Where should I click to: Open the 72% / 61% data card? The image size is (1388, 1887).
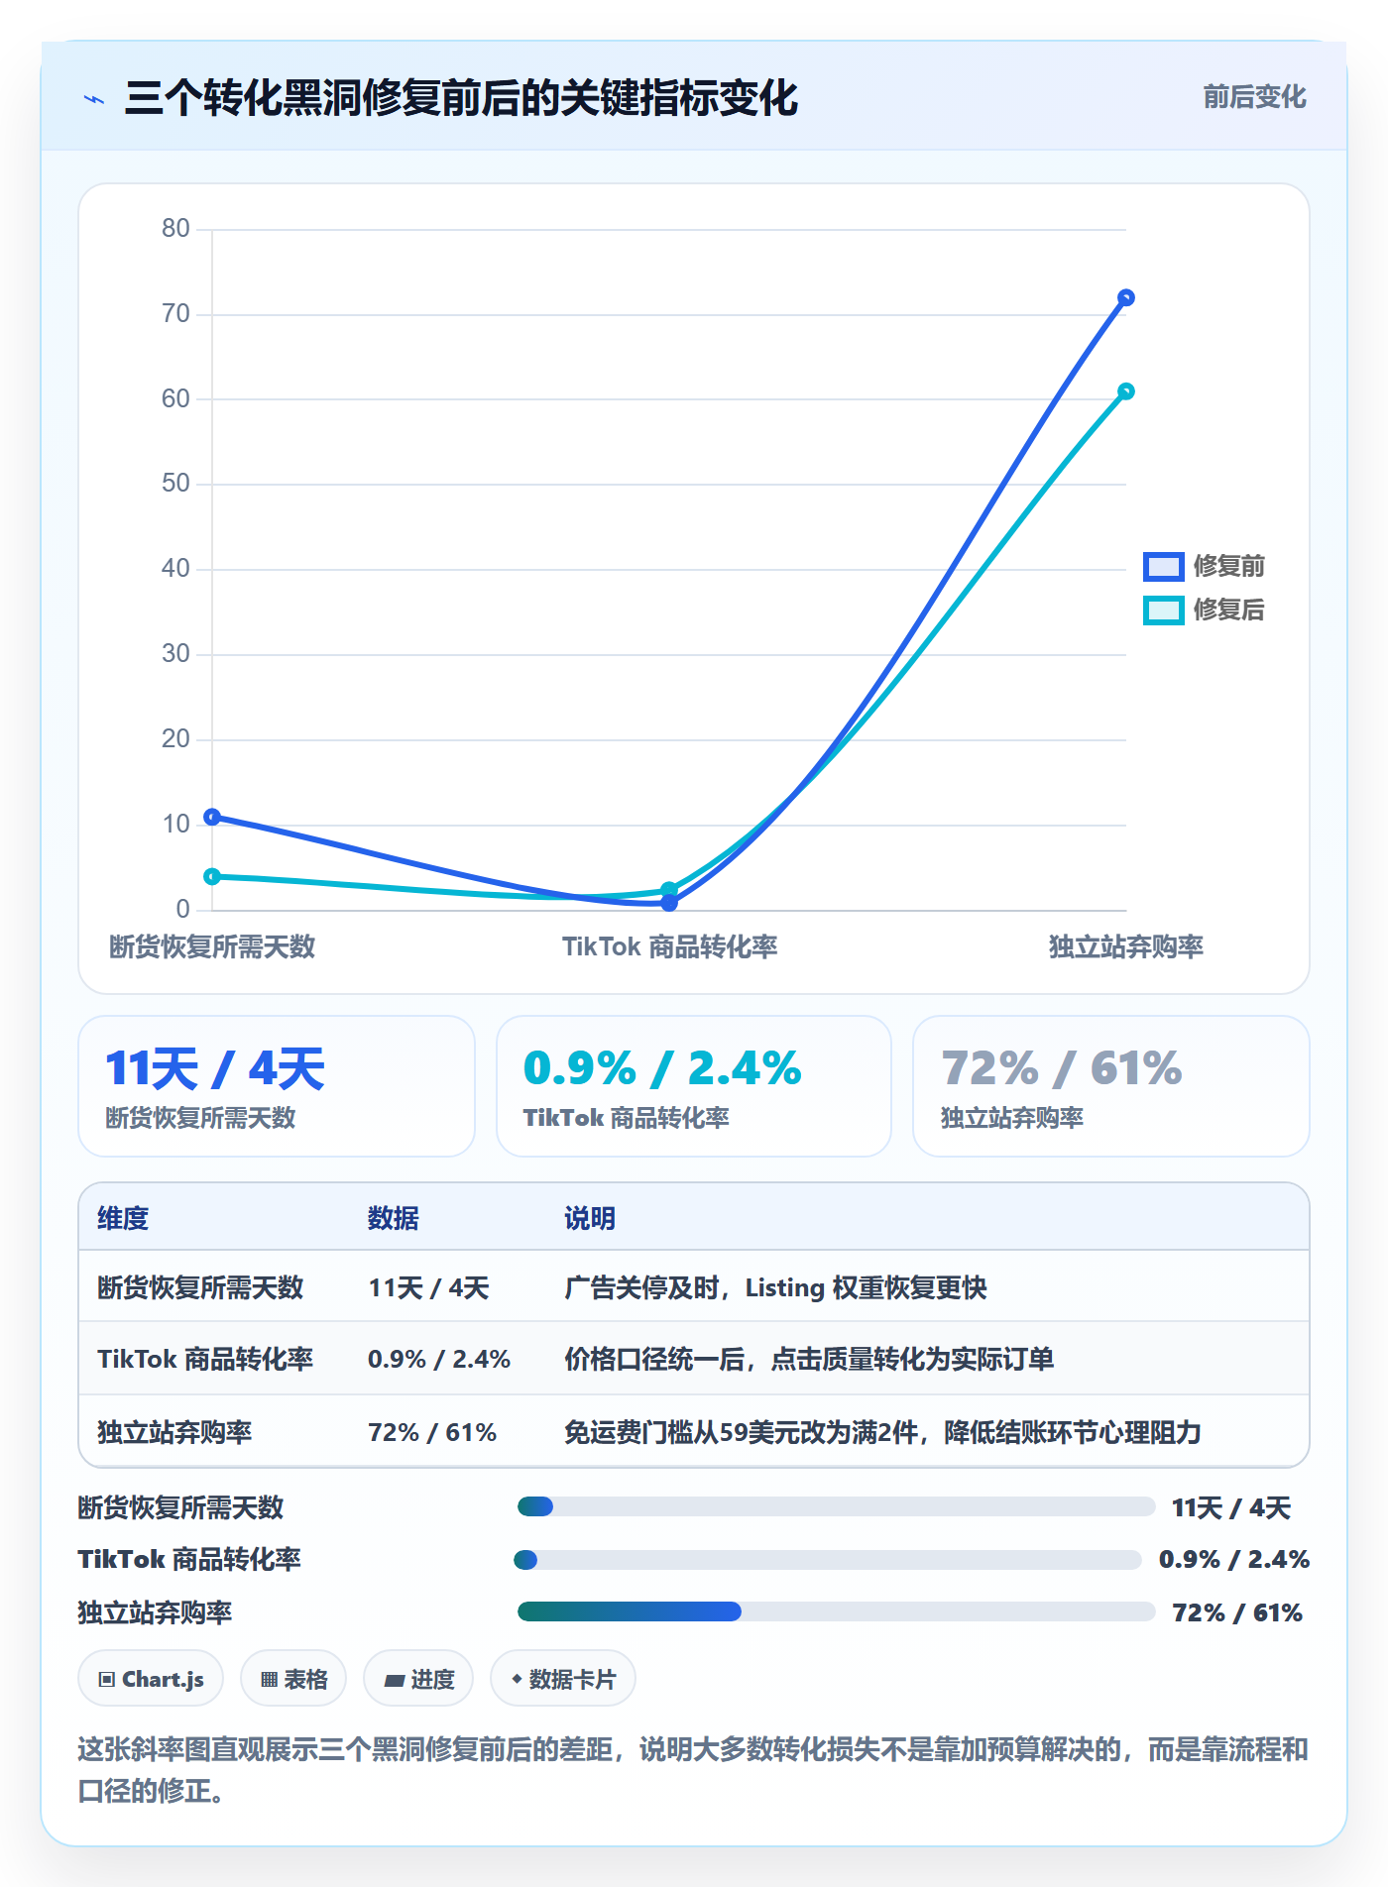(1111, 1086)
